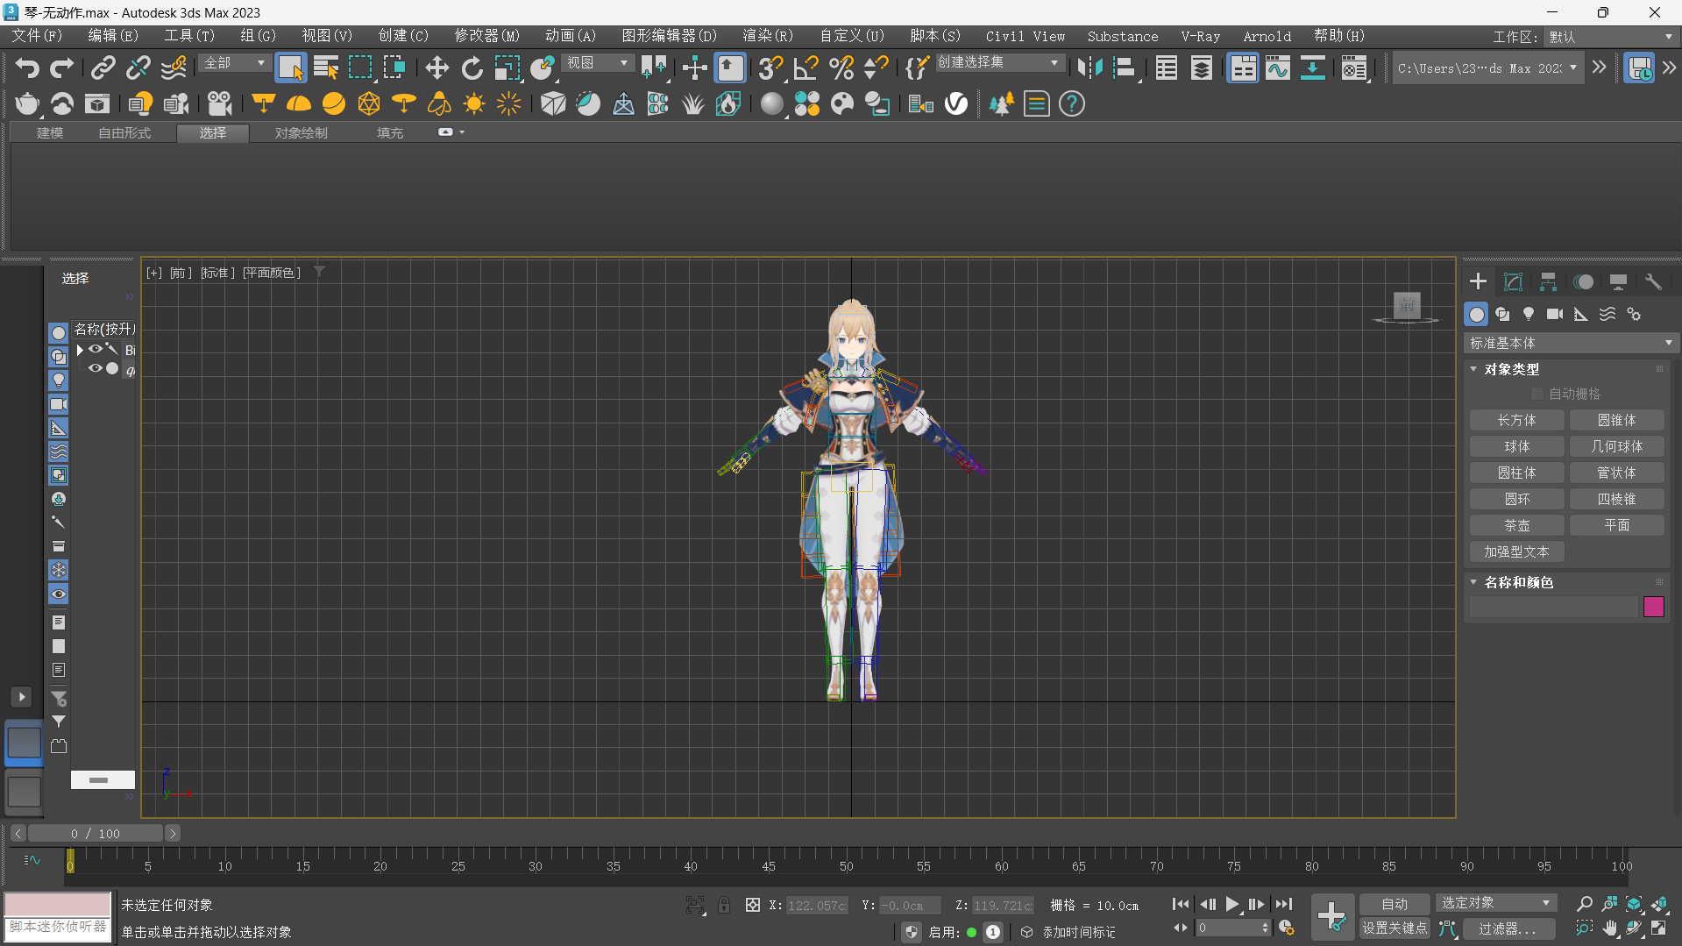Switch to the 自由形式 ribbon tab
1682x946 pixels.
[x=124, y=132]
